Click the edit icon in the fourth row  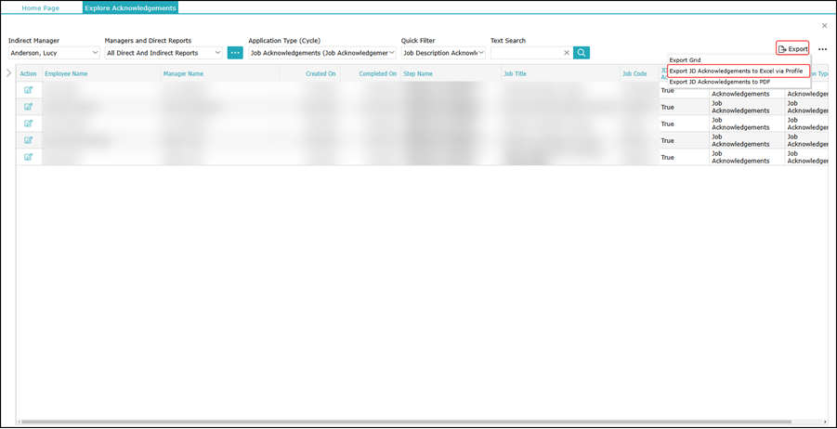pos(28,140)
